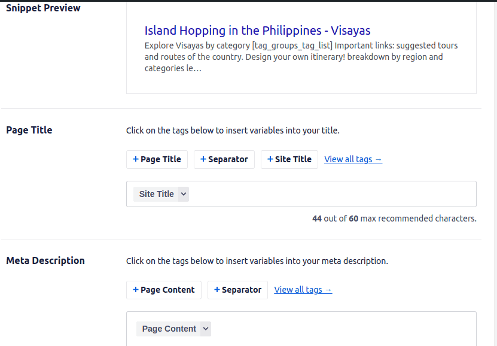The image size is (497, 346).
Task: Add Page Content tag to meta description
Action: coord(164,290)
